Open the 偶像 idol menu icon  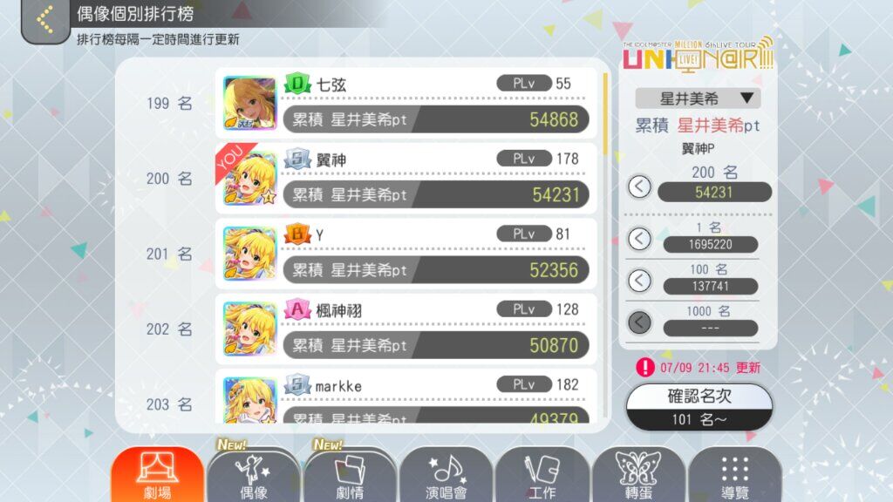pyautogui.click(x=254, y=475)
